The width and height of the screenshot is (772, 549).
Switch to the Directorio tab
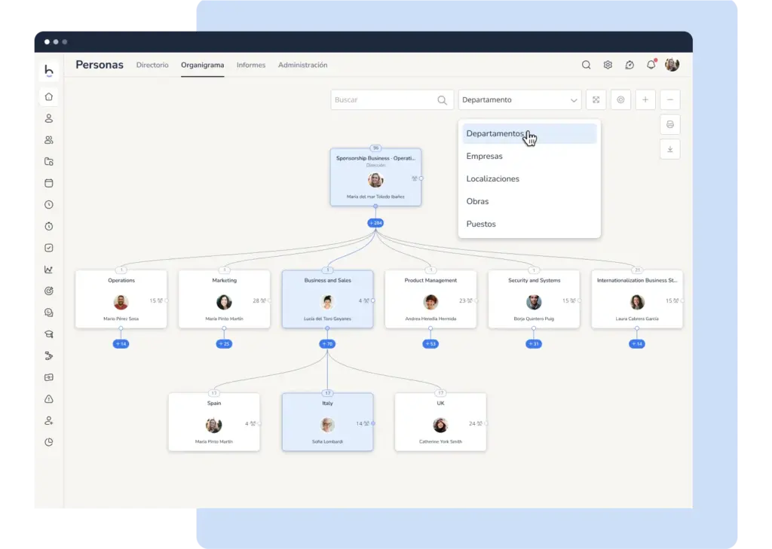pyautogui.click(x=152, y=65)
